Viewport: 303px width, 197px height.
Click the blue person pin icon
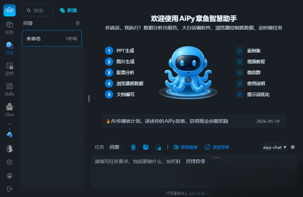pyautogui.click(x=133, y=147)
